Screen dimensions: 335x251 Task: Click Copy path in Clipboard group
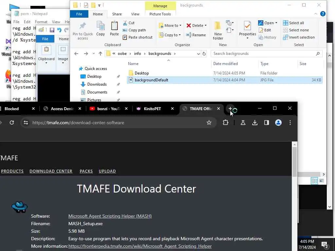[134, 30]
